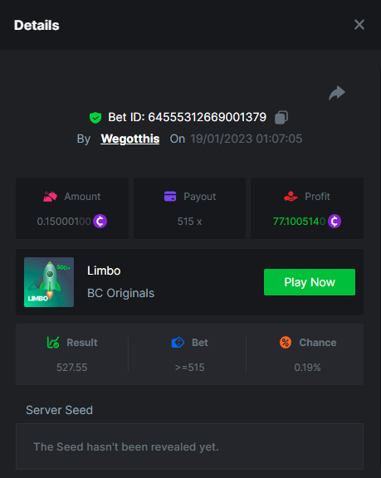381x478 pixels.
Task: Click the Play Now button
Action: point(310,282)
